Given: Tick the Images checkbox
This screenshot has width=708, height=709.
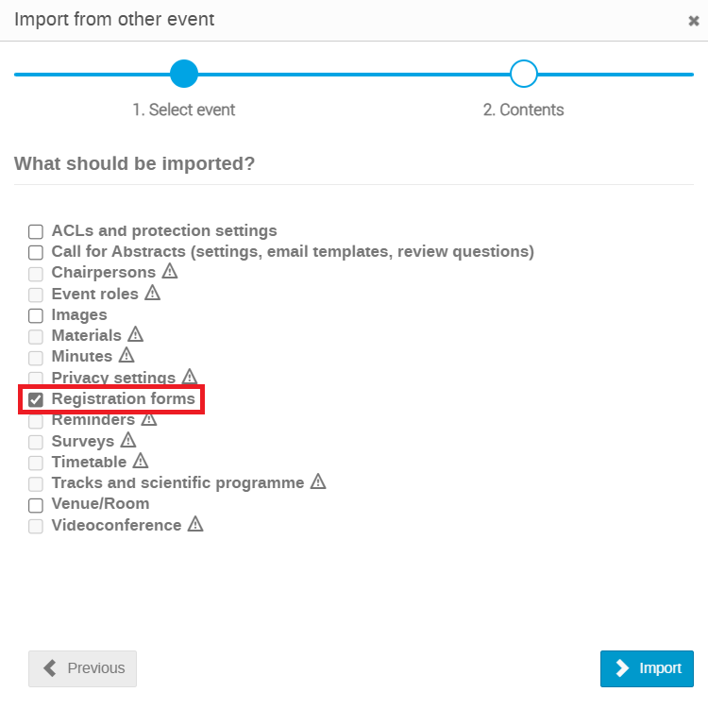Looking at the screenshot, I should 36,315.
